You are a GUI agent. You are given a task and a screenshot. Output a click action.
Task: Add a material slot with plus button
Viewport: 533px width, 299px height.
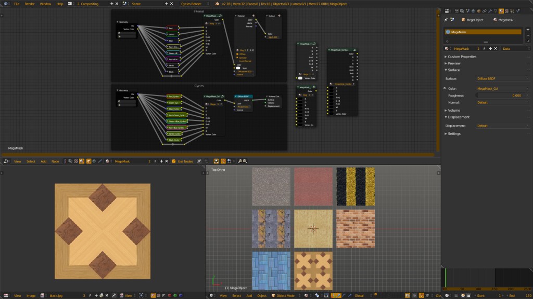click(528, 30)
